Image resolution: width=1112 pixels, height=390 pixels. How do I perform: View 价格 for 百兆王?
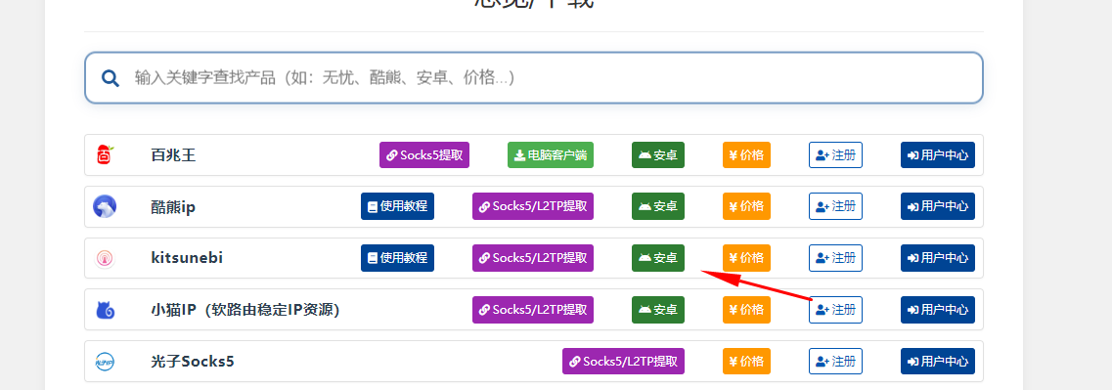tap(747, 154)
